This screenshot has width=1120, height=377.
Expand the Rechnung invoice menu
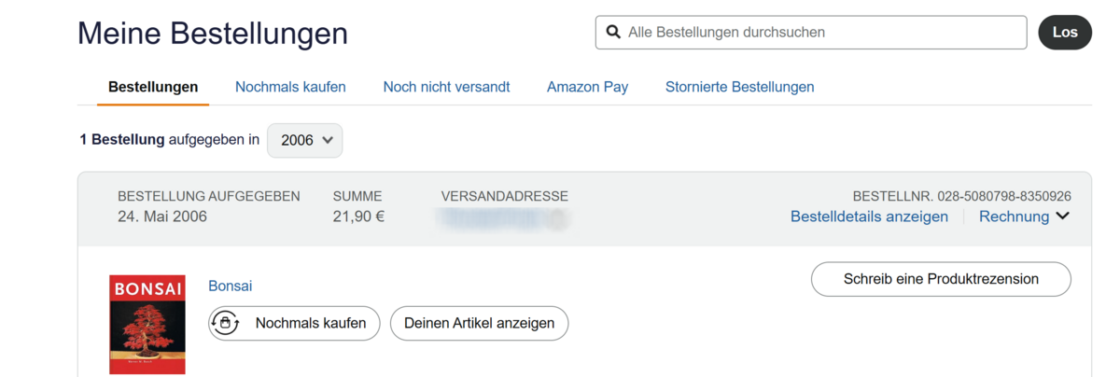point(1015,216)
